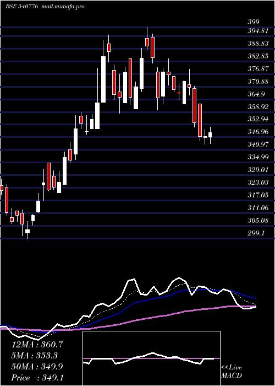Click the 323.03 price axis label

coord(257,183)
